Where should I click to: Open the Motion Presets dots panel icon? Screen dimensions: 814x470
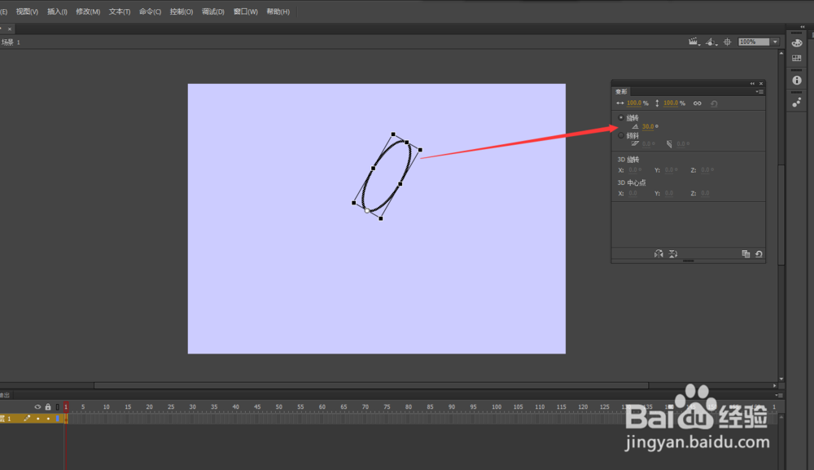pos(797,103)
